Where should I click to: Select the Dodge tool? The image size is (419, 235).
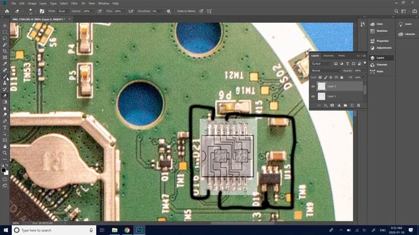click(x=5, y=115)
